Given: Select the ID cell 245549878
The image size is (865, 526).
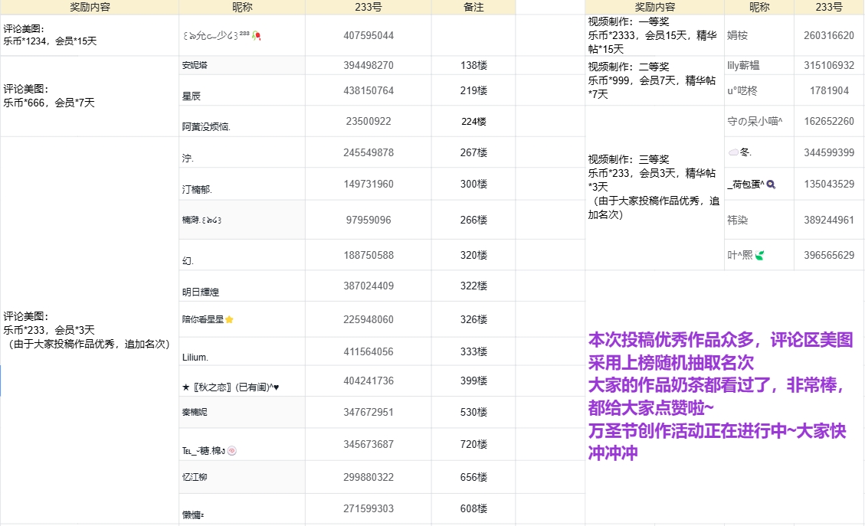Looking at the screenshot, I should click(x=369, y=152).
